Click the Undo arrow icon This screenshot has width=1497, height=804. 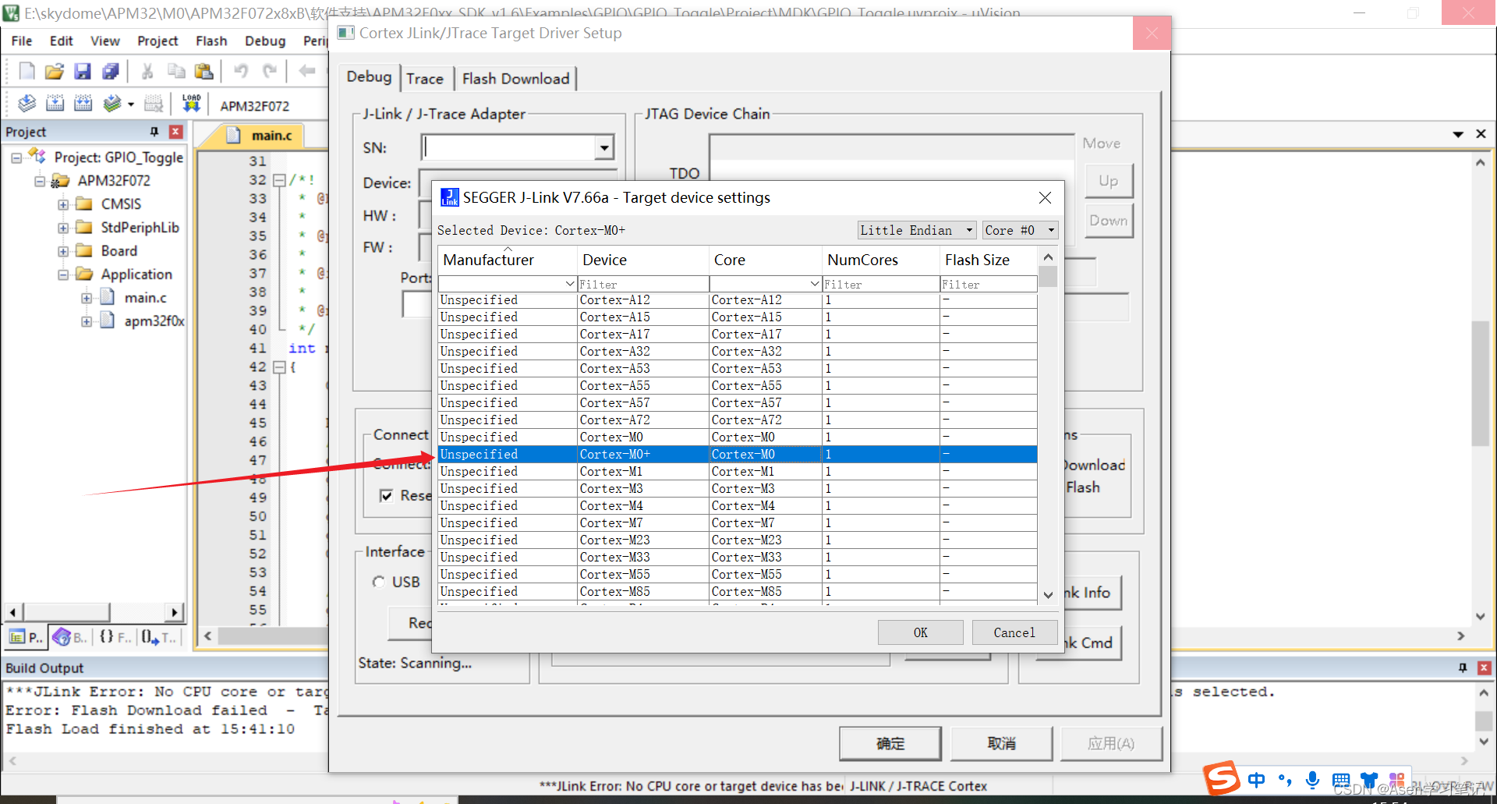241,72
